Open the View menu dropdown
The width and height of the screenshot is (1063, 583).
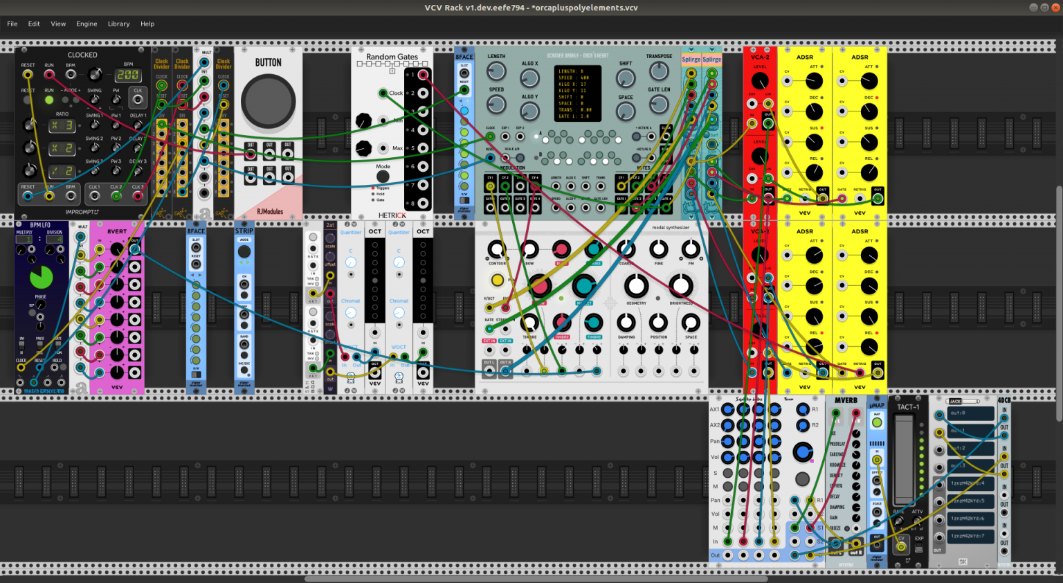(58, 24)
